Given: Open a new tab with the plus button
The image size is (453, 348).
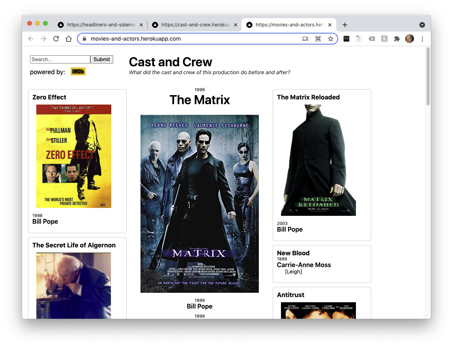Looking at the screenshot, I should point(345,25).
